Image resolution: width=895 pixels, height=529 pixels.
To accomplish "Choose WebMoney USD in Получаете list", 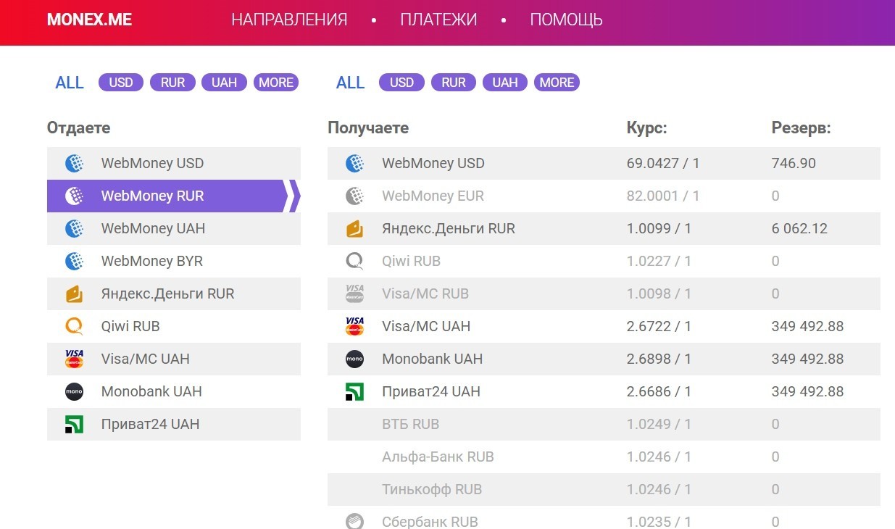I will point(604,163).
